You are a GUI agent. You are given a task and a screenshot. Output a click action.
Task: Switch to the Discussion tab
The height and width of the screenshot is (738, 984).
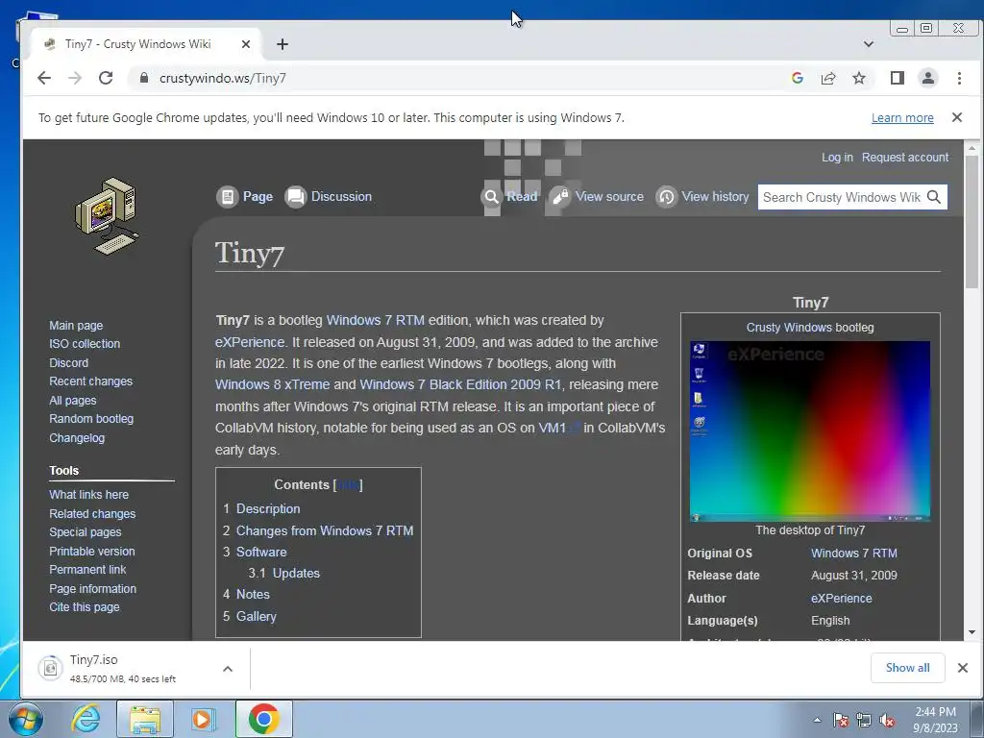[329, 196]
